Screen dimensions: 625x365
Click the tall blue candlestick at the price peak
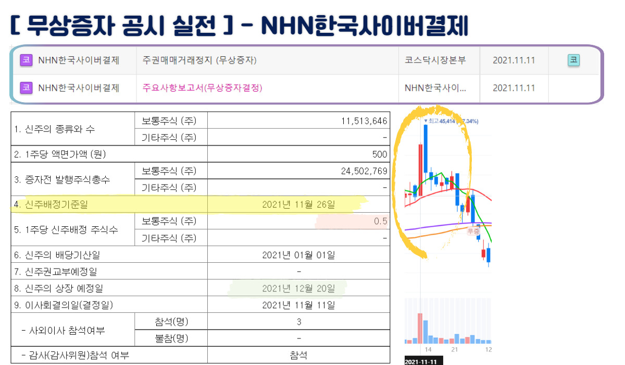coord(426,149)
